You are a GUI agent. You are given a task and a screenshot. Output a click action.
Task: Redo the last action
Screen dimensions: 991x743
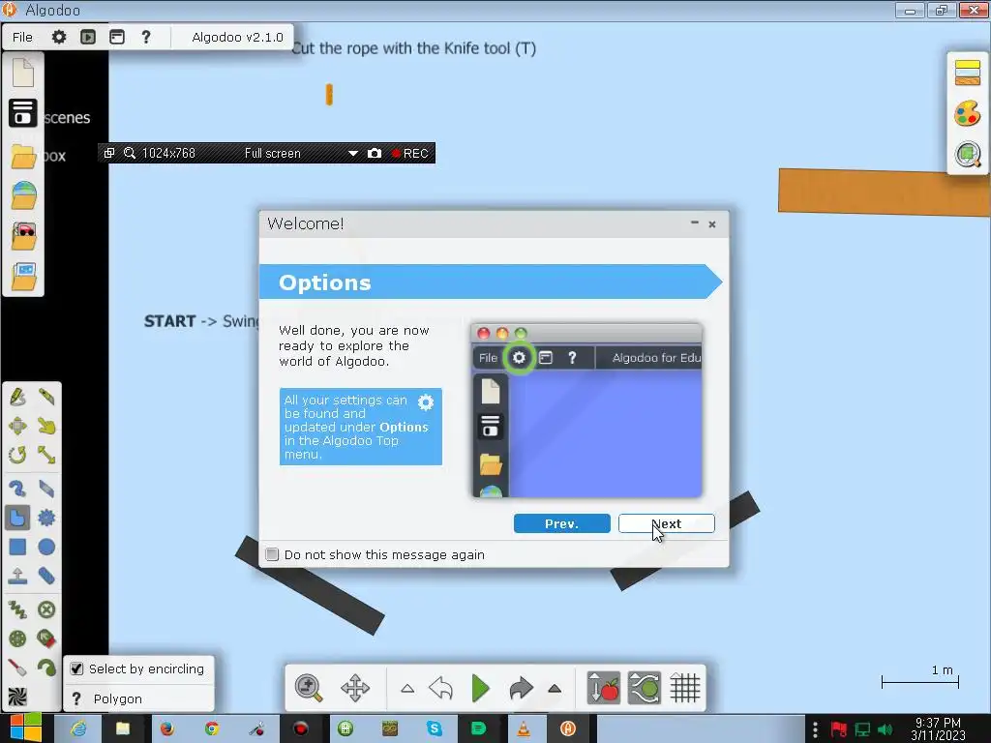pos(521,688)
